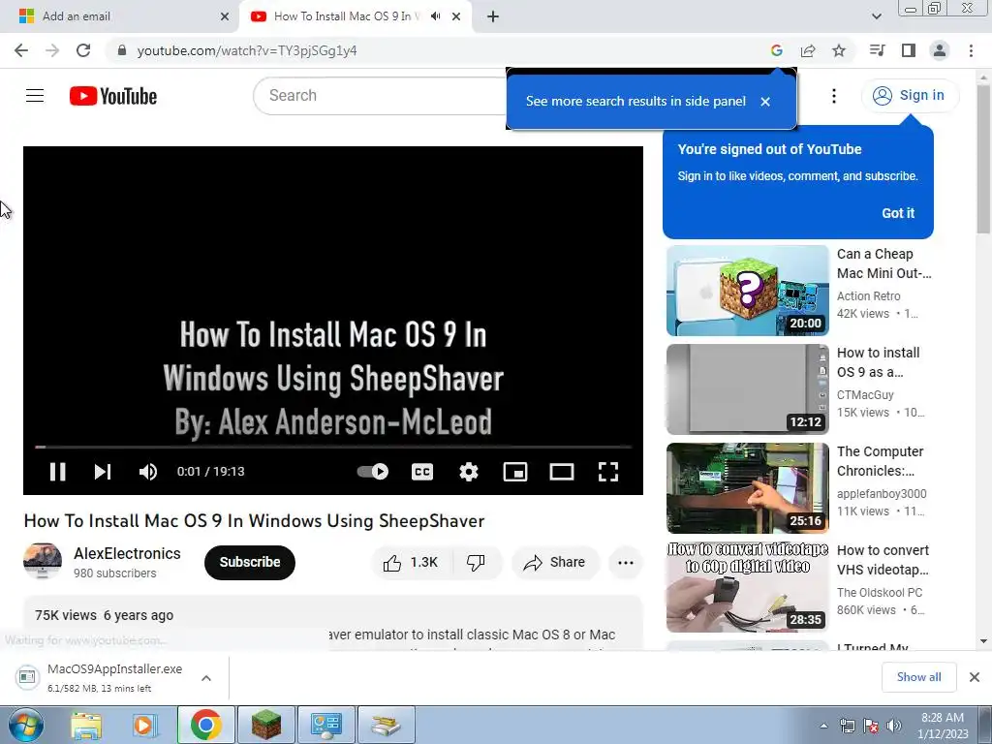Bookmark this page with star icon

839,50
